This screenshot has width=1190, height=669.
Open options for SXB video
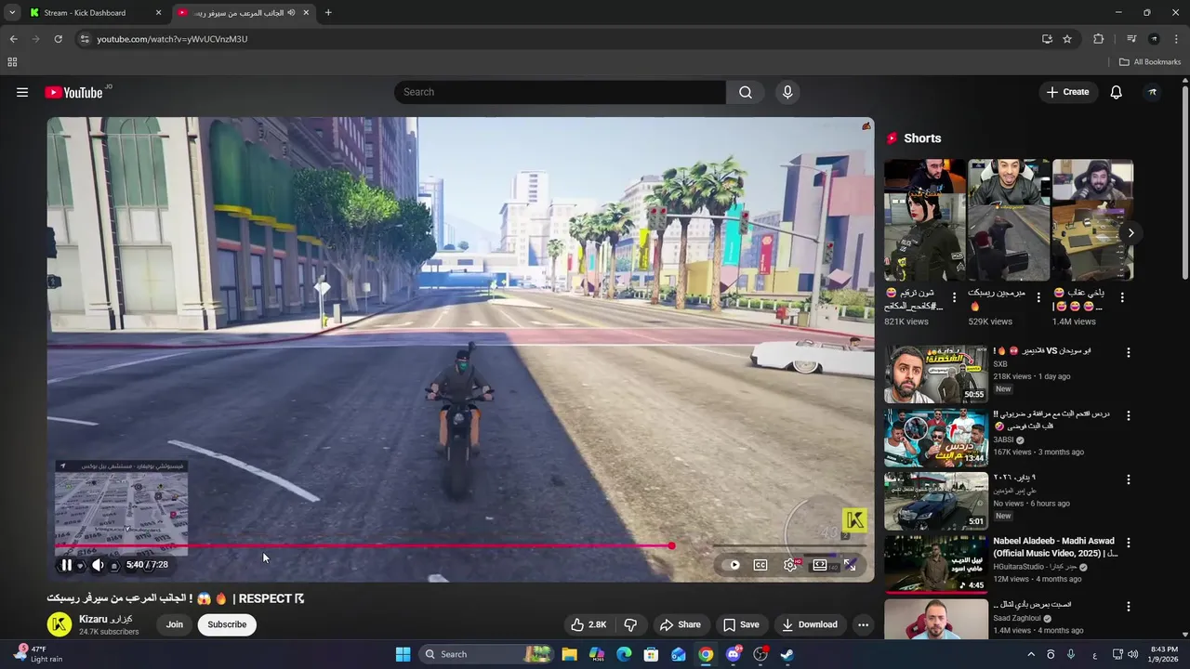coord(1129,353)
